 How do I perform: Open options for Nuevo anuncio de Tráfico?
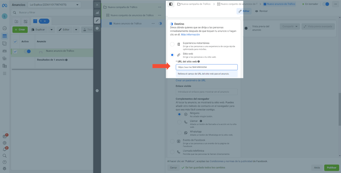tap(153, 23)
